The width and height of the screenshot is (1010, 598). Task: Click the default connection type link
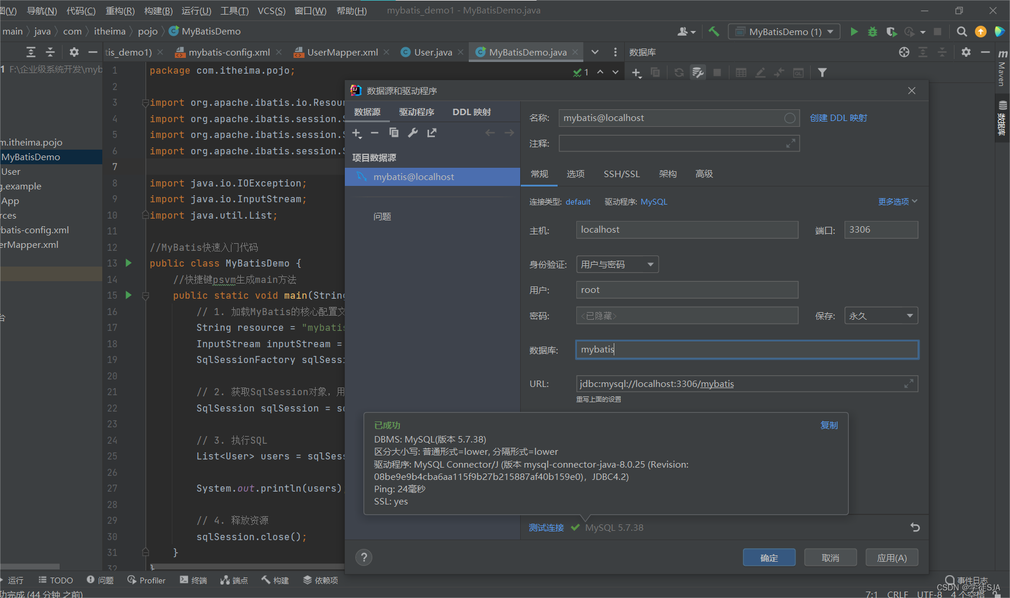(578, 202)
